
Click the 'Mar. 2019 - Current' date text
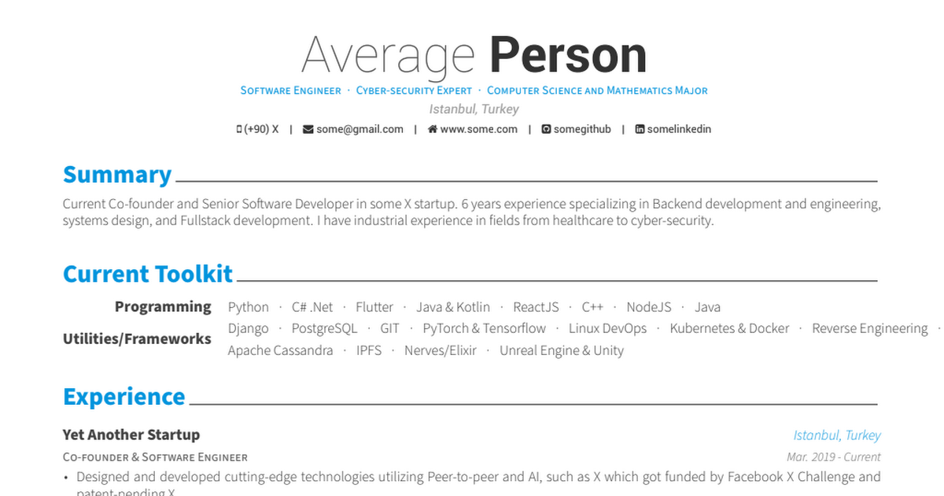[833, 457]
